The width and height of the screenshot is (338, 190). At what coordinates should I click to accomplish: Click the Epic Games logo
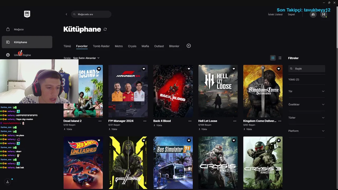27,14
